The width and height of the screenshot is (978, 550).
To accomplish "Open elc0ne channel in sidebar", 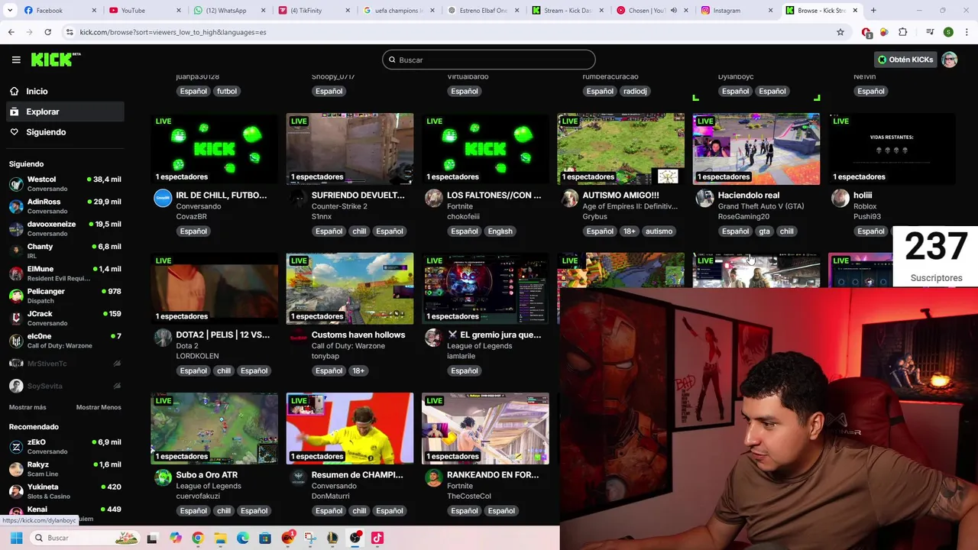I will 65,341.
